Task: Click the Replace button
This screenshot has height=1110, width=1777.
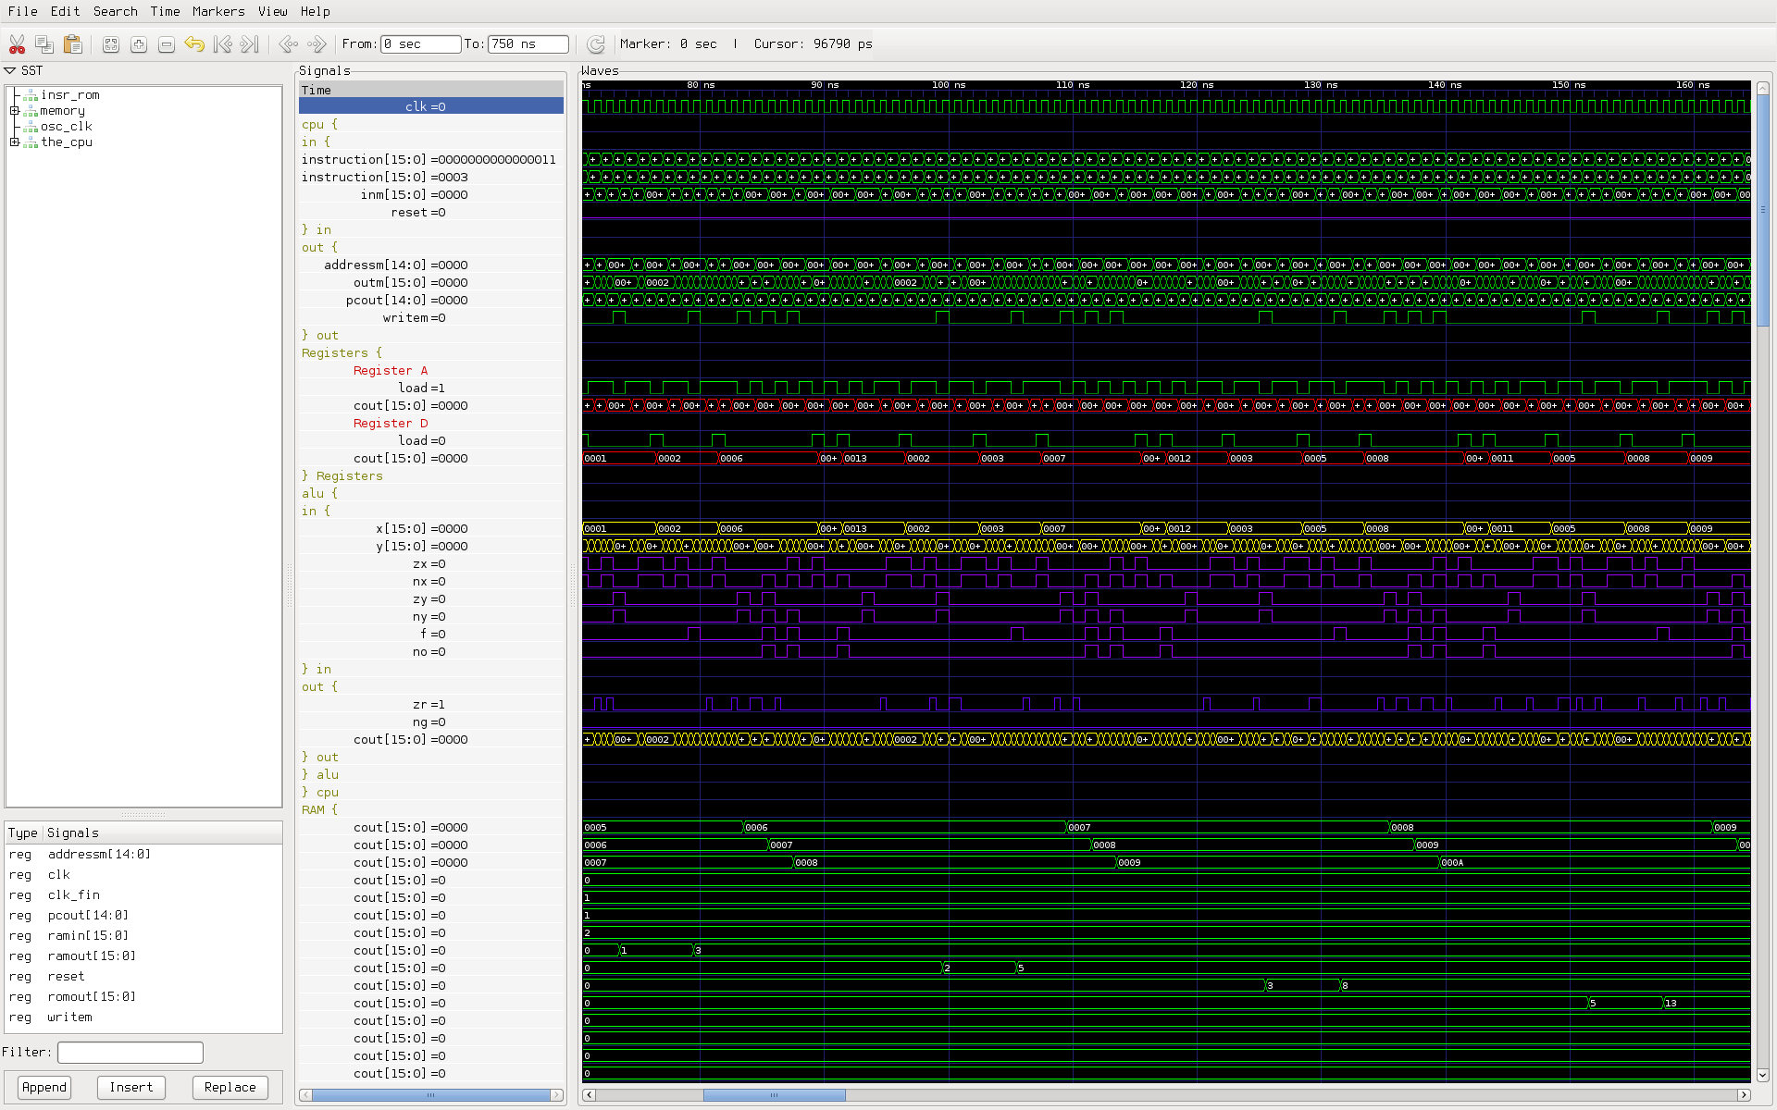Action: (x=230, y=1087)
